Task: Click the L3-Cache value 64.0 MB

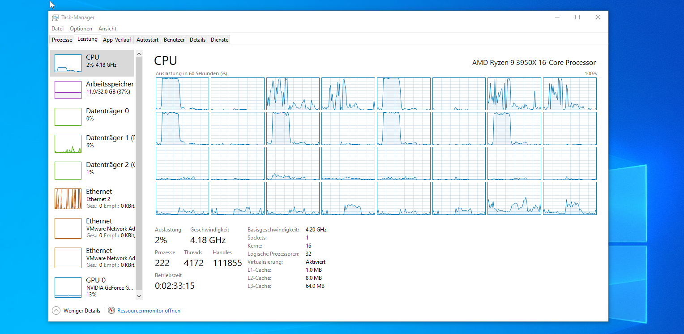Action: coord(315,286)
